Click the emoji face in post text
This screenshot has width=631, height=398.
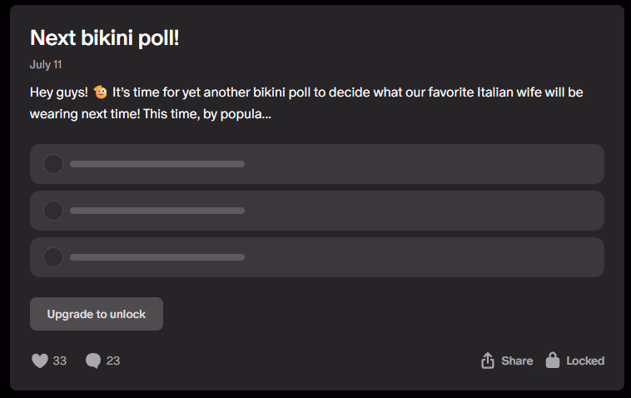(101, 92)
